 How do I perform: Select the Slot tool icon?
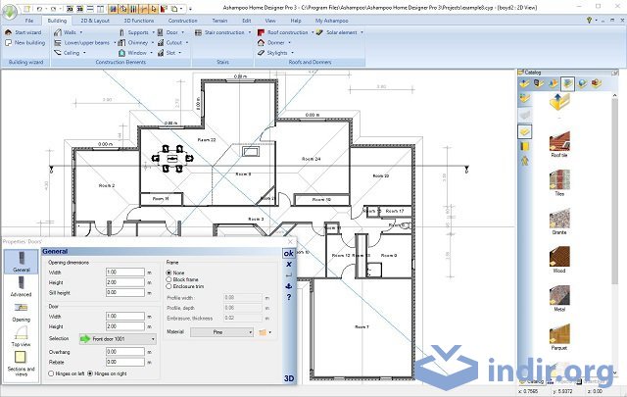click(161, 52)
